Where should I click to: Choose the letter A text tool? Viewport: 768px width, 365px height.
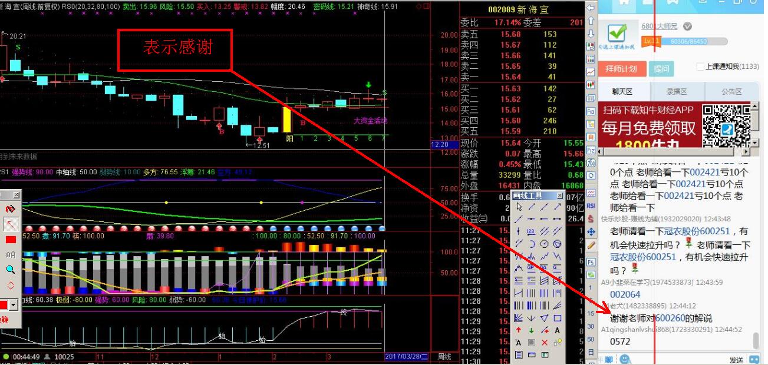point(558,330)
